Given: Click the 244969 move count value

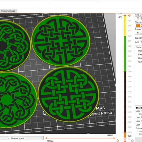Looking at the screenshot, I should click(x=110, y=135).
